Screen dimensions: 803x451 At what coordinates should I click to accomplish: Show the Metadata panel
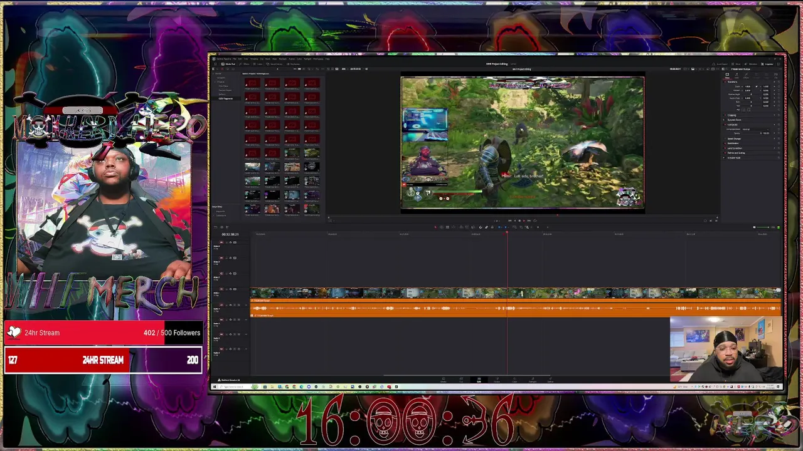click(750, 64)
